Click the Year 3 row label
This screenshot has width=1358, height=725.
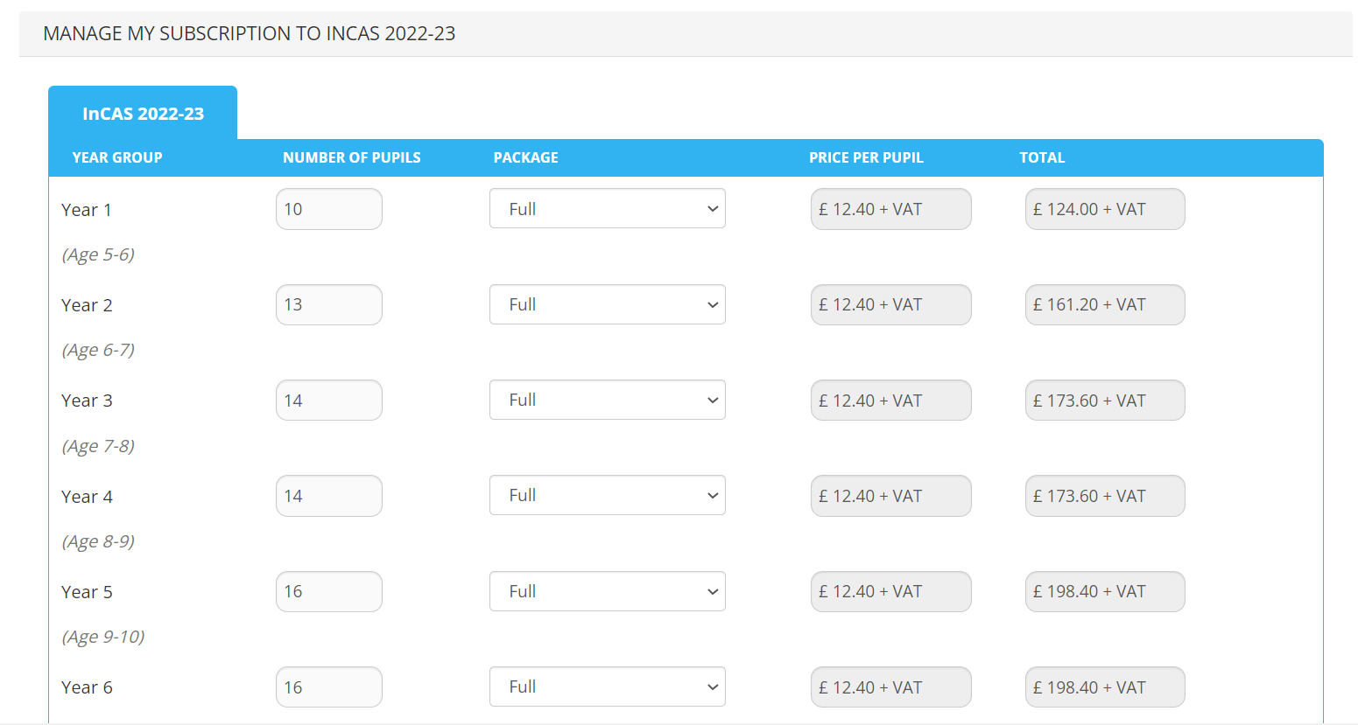pyautogui.click(x=87, y=401)
